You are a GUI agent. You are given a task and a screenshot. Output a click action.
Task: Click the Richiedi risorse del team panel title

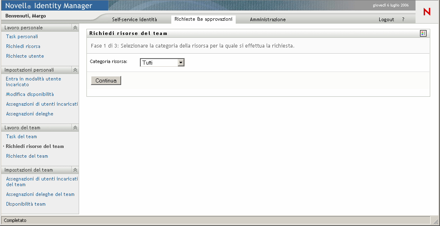(x=128, y=33)
